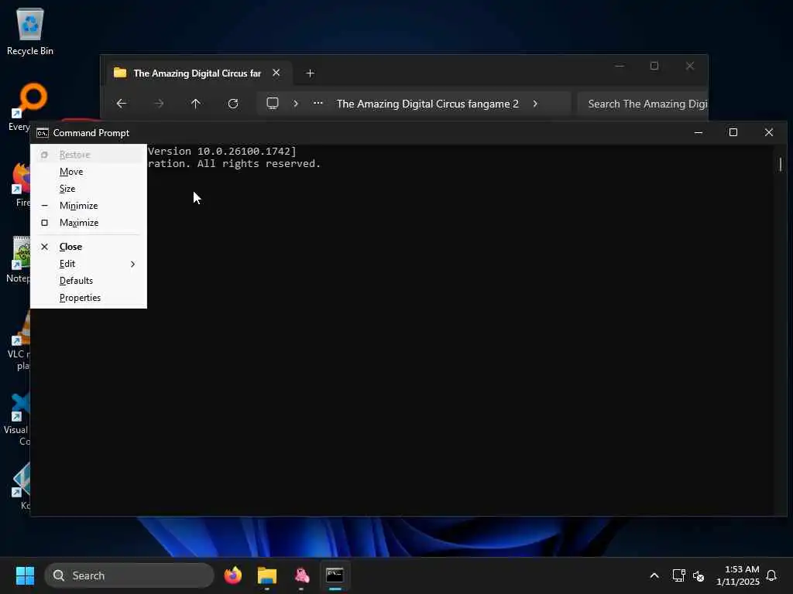The height and width of the screenshot is (594, 793).
Task: Go back in File Explorer
Action: 122,104
